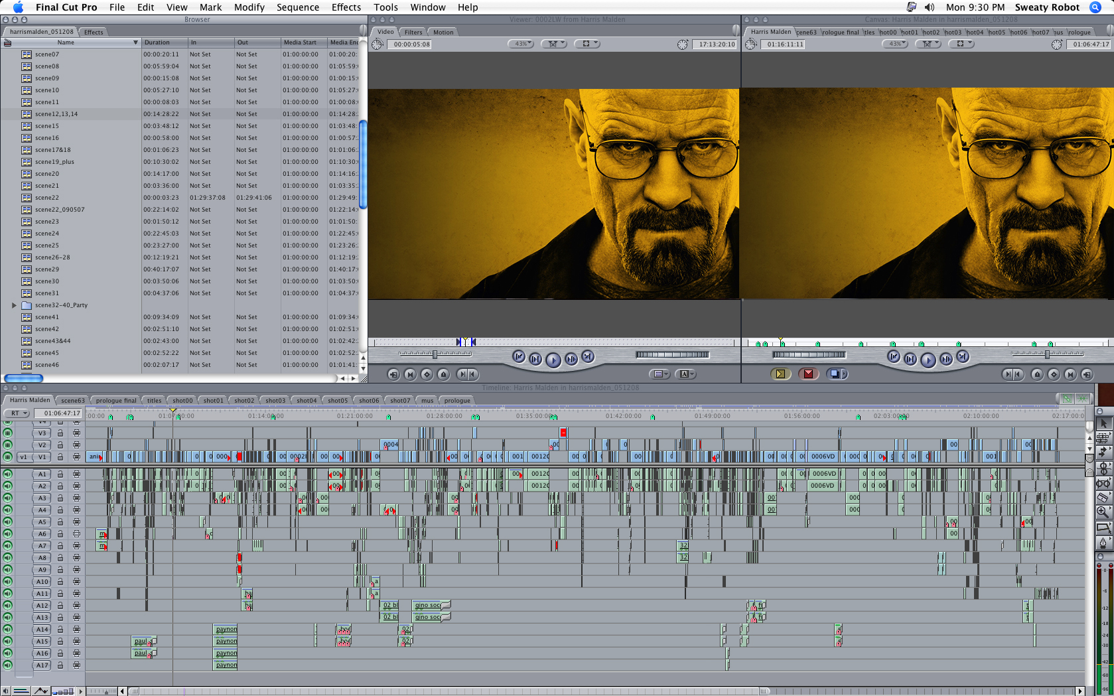Switch to scene63 tab in timeline
The image size is (1114, 696).
click(x=73, y=400)
